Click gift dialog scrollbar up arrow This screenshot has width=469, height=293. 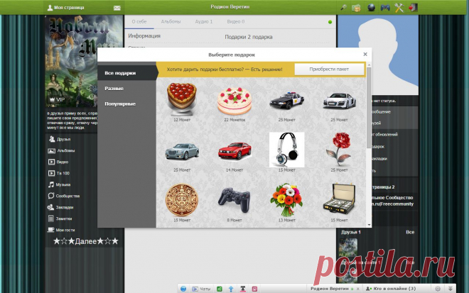click(369, 65)
